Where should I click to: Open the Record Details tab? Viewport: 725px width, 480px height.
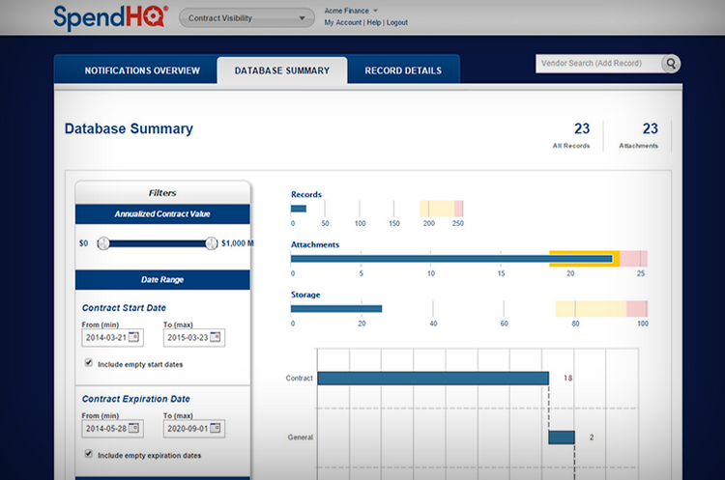tap(402, 71)
